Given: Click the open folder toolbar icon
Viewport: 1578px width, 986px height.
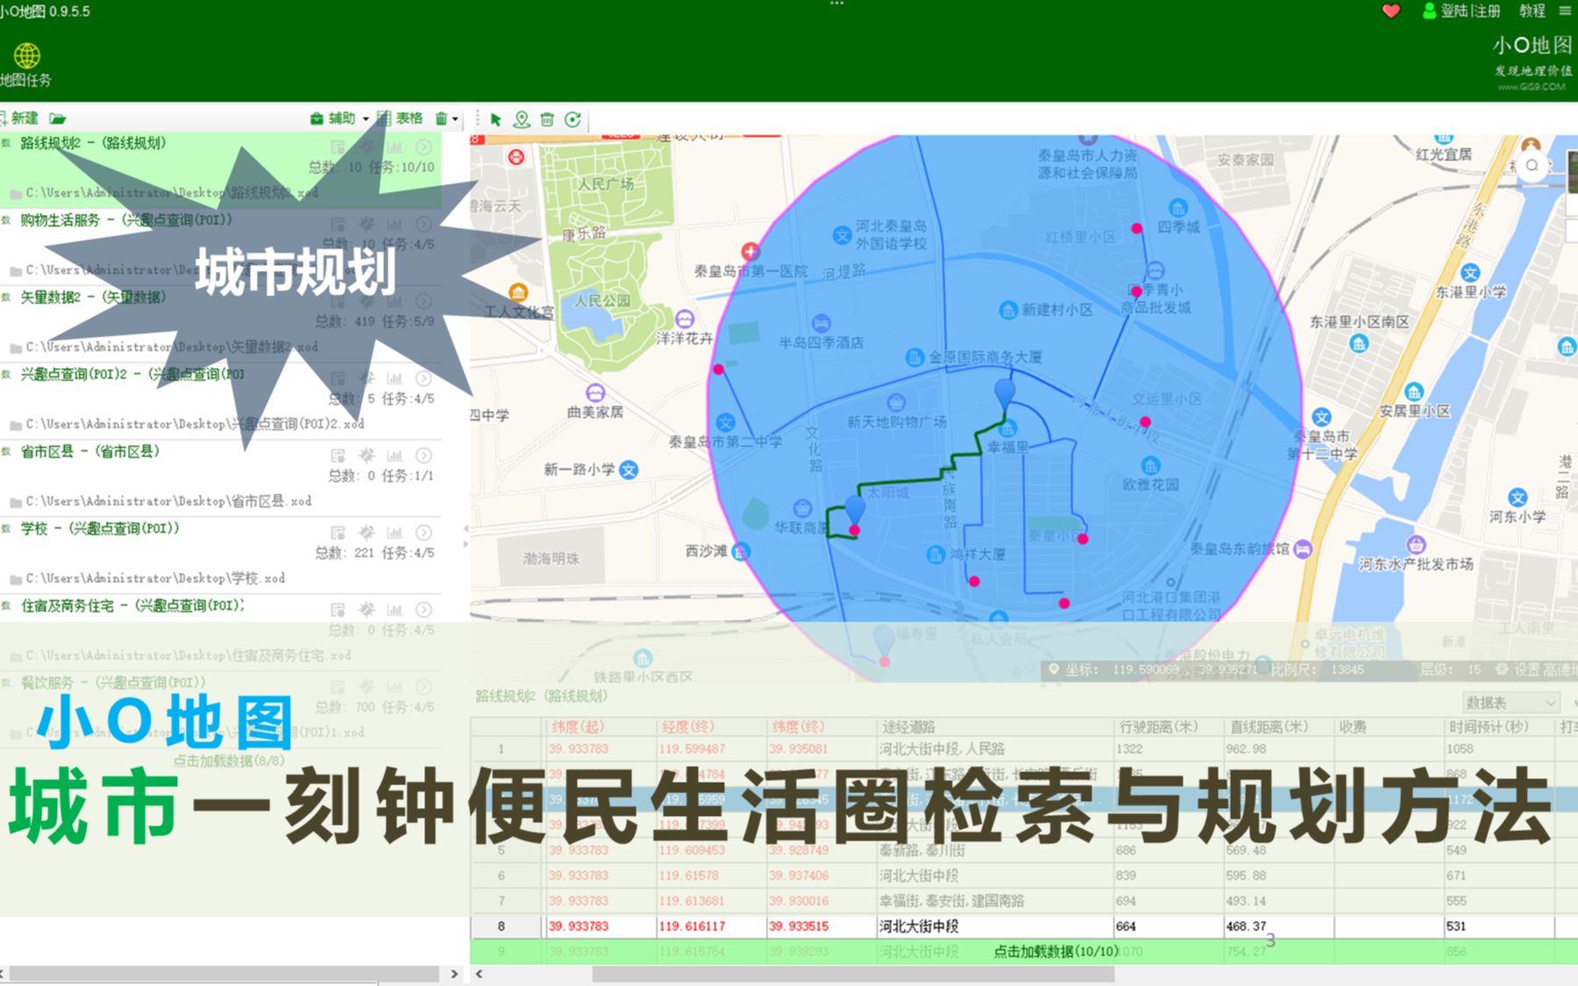Looking at the screenshot, I should 57,118.
